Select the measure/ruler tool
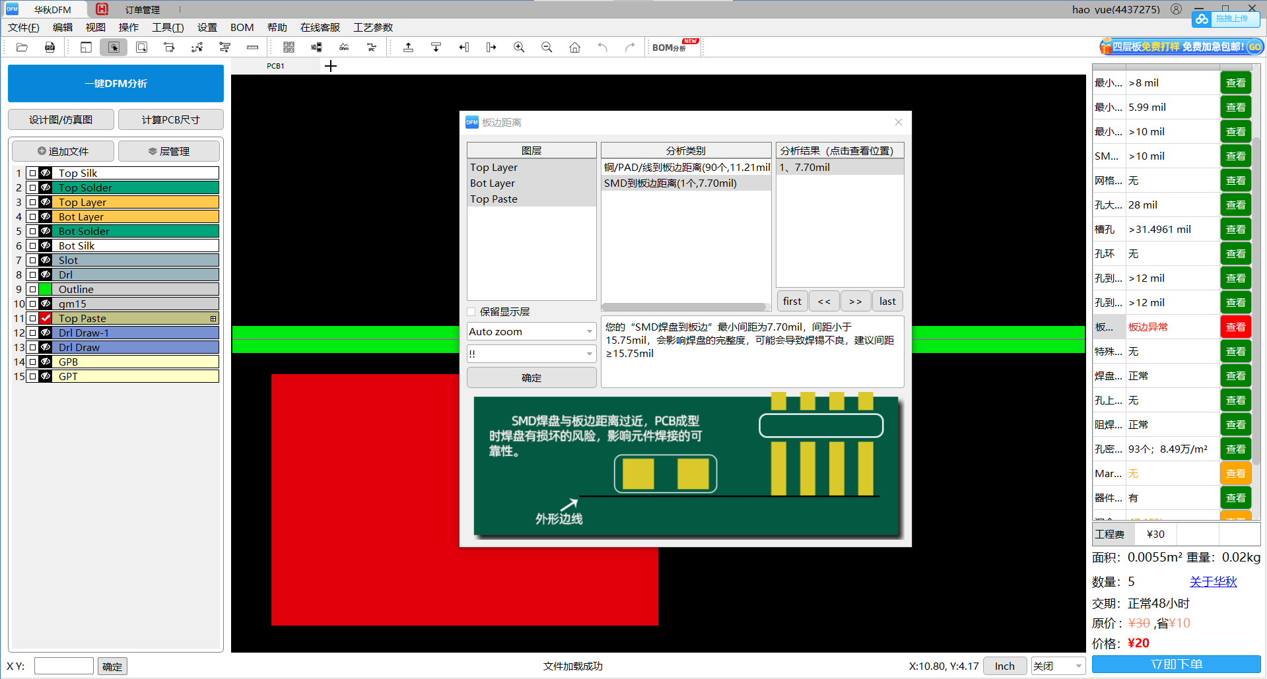Screen dimensions: 1267x679 [252, 47]
